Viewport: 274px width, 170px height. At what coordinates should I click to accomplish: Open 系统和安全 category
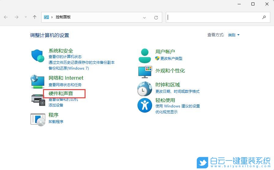[61, 51]
